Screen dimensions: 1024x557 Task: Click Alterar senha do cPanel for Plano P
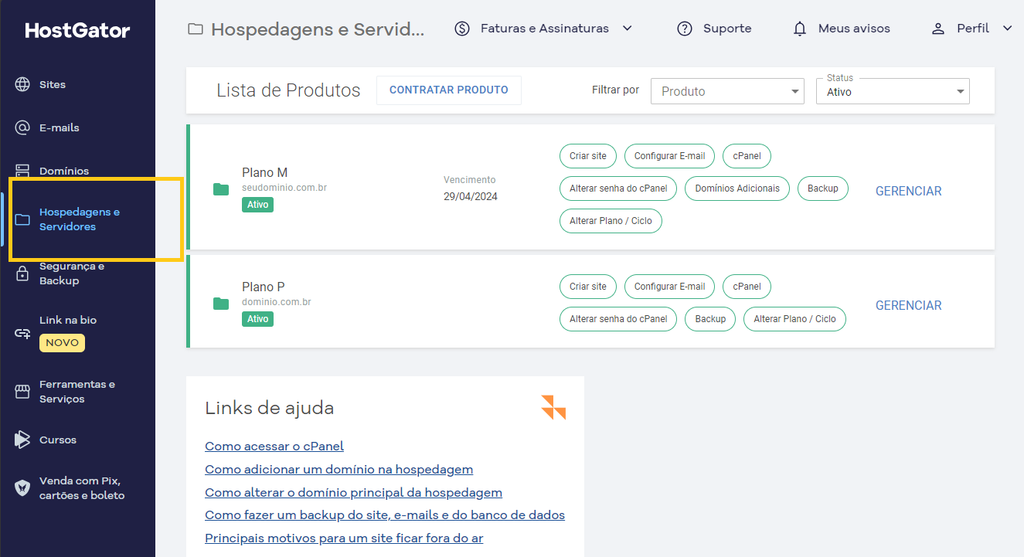point(618,319)
